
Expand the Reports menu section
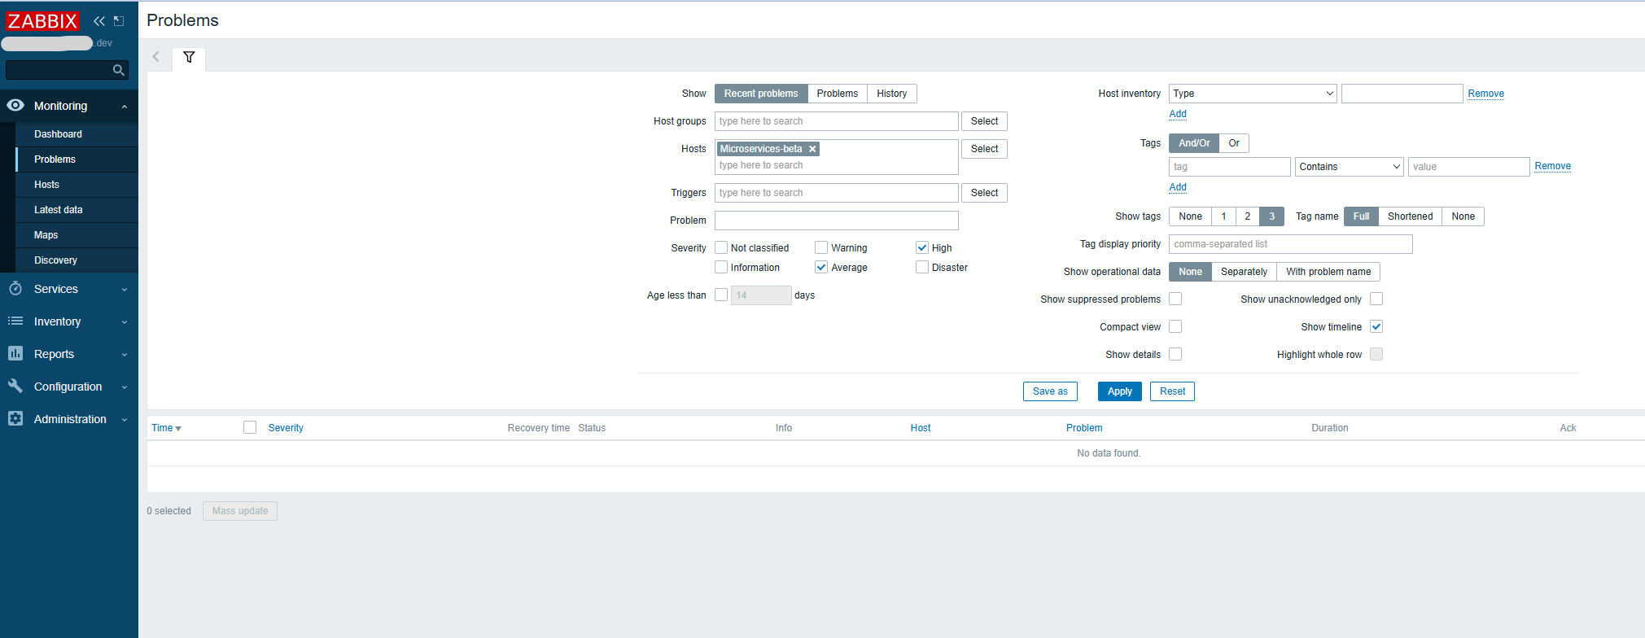(125, 355)
